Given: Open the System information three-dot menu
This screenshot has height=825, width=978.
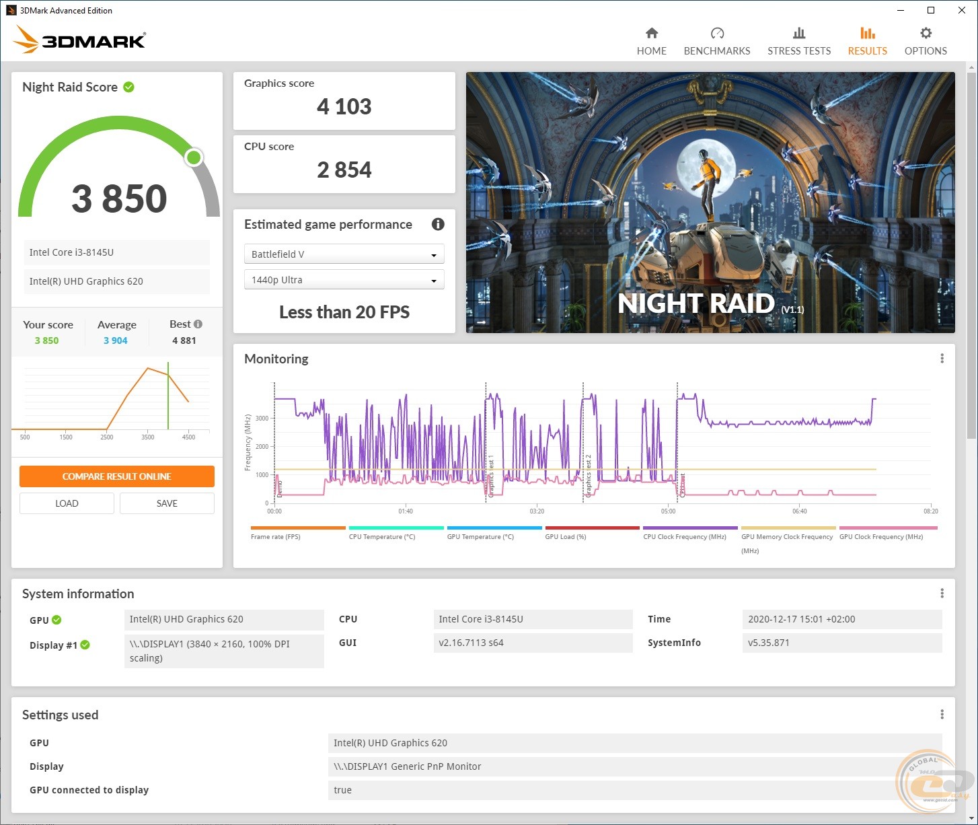Looking at the screenshot, I should [x=942, y=593].
